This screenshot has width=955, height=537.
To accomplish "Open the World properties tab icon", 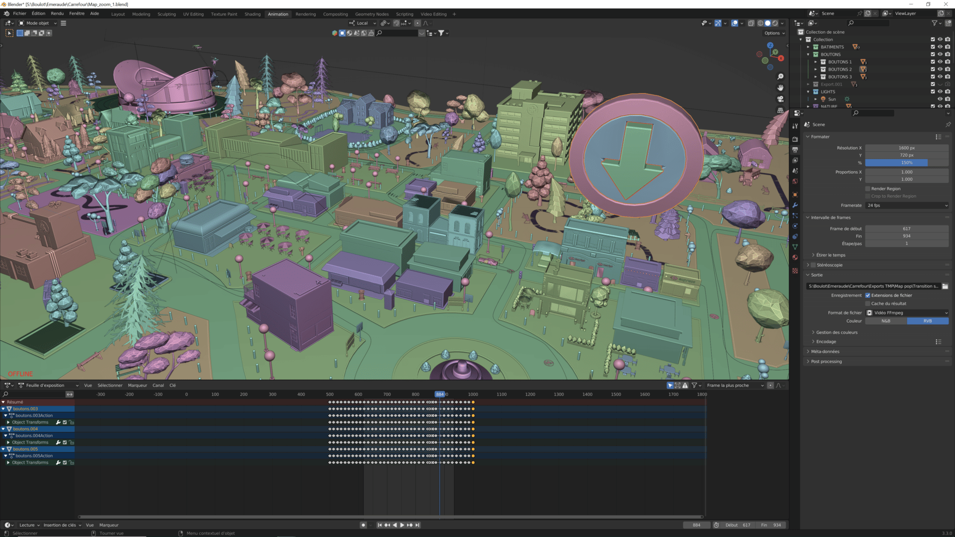I will 795,181.
